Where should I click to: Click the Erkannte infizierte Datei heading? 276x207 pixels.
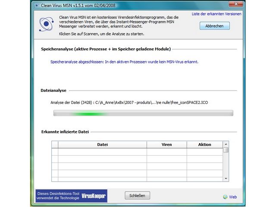coord(65,132)
